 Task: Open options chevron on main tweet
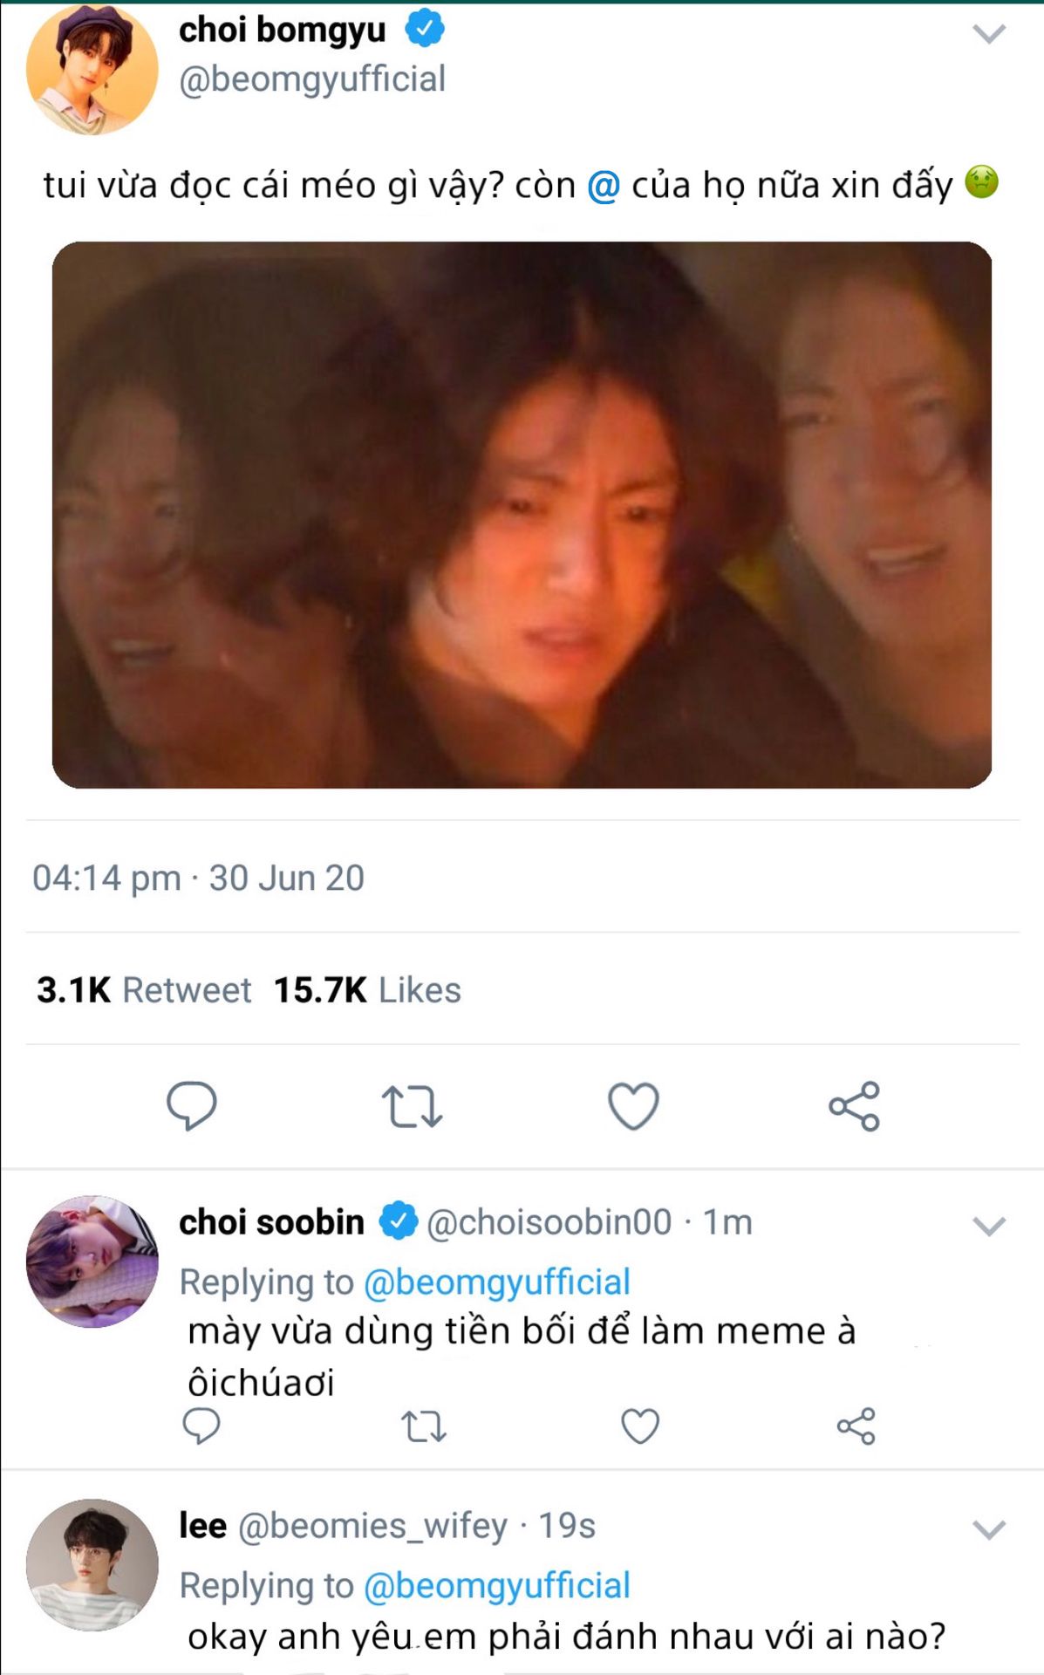tap(989, 34)
